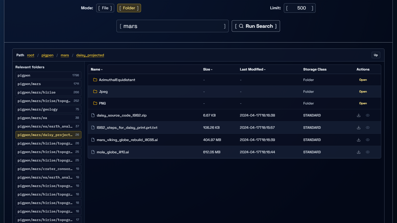Screen dimensions: 397x223
Task: Select the pigpen/mars/geology relevant folder
Action: click(x=48, y=109)
